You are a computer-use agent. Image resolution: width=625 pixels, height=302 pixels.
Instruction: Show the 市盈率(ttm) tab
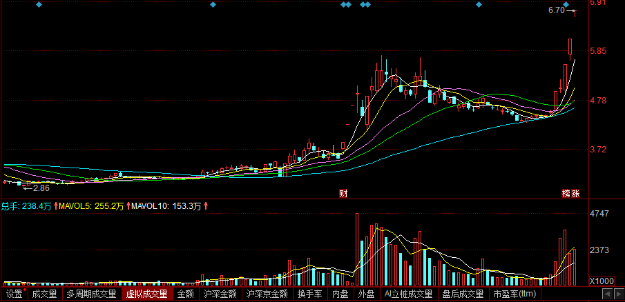pyautogui.click(x=515, y=294)
